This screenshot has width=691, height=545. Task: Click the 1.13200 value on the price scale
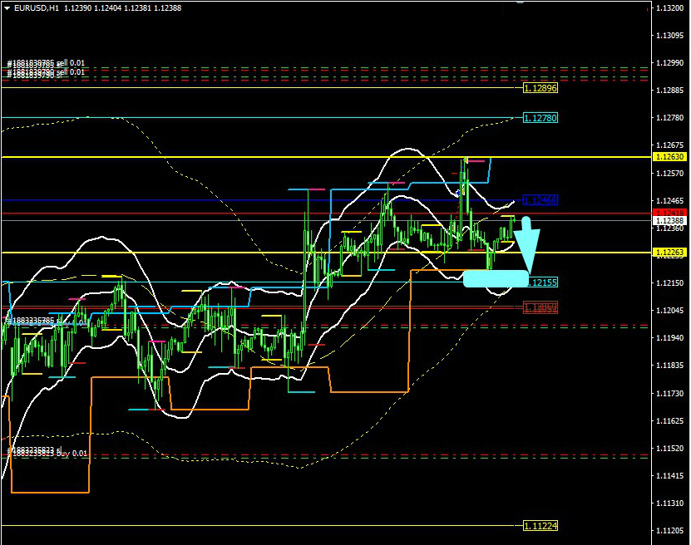[669, 7]
